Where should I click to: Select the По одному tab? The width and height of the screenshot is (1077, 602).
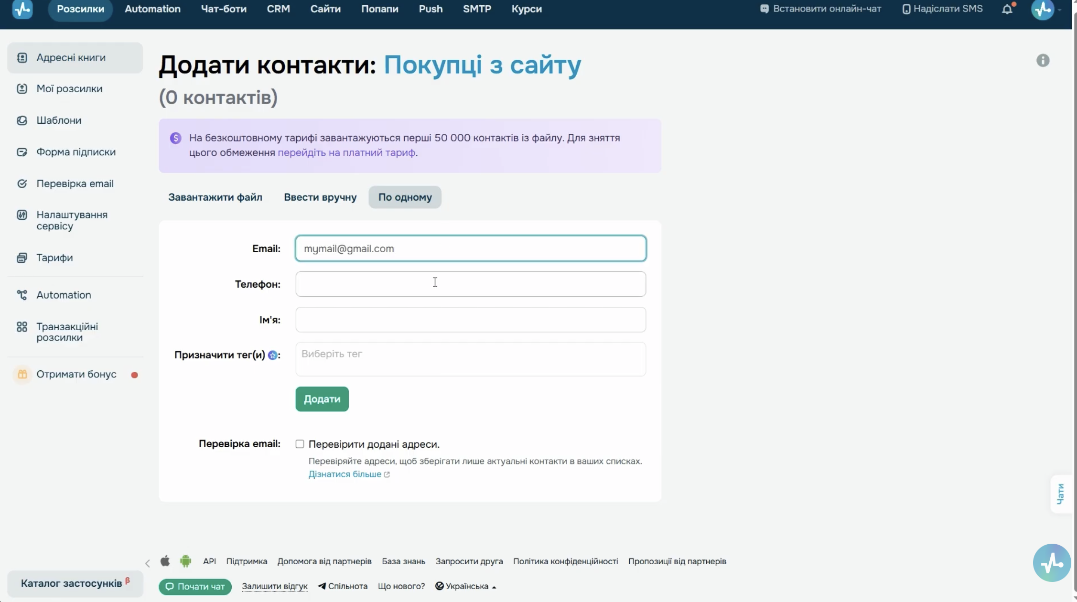click(405, 197)
